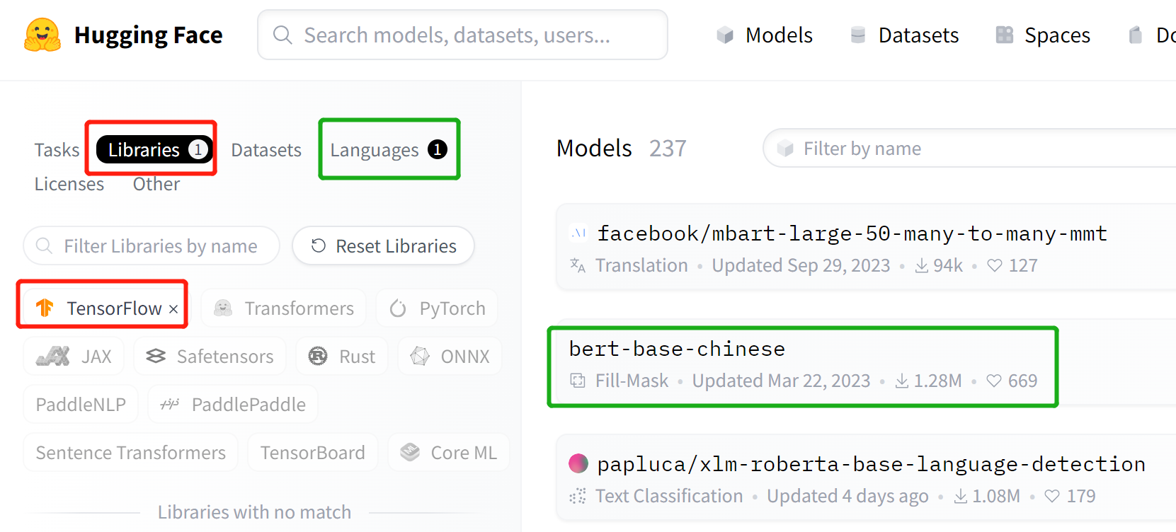Click the facebook avatar icon on mbart card
1176x532 pixels.
[578, 233]
